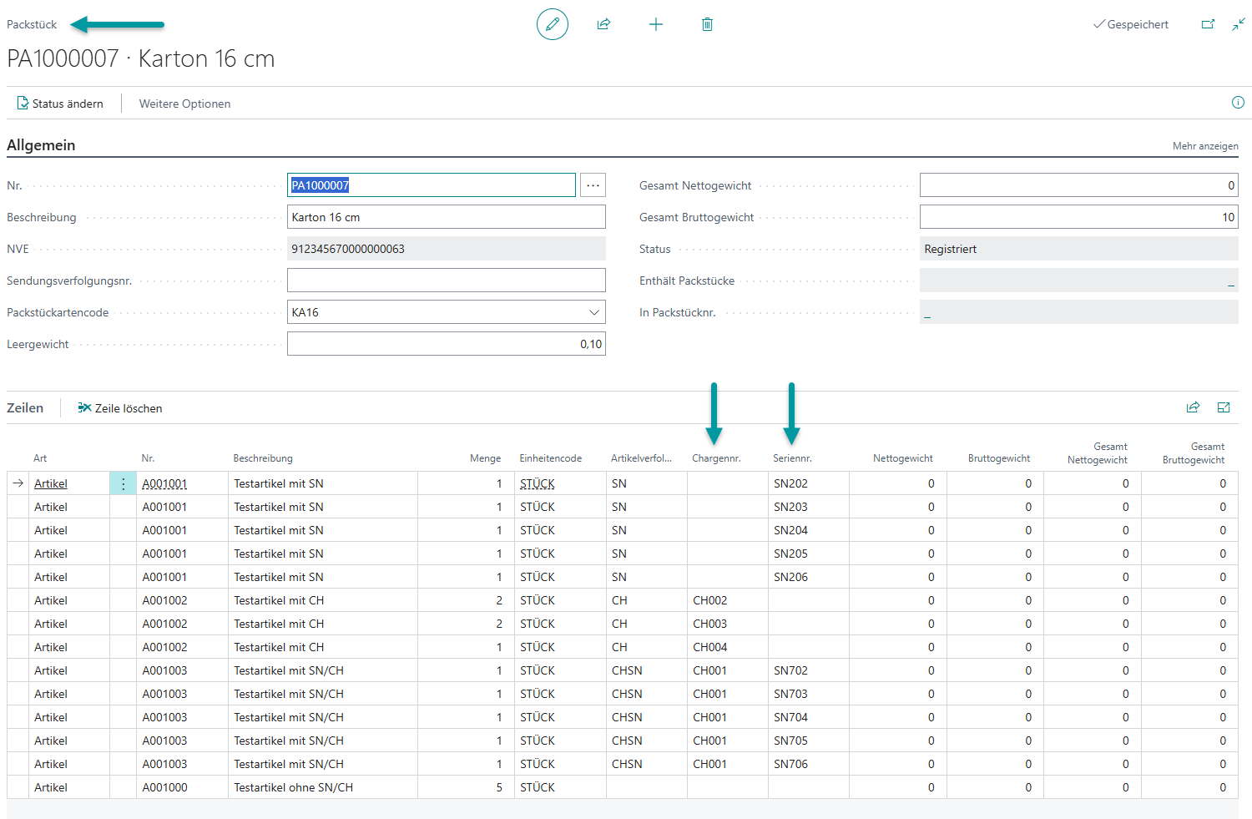The height and width of the screenshot is (819, 1252).
Task: Open Weitere Optionen menu
Action: [x=184, y=104]
